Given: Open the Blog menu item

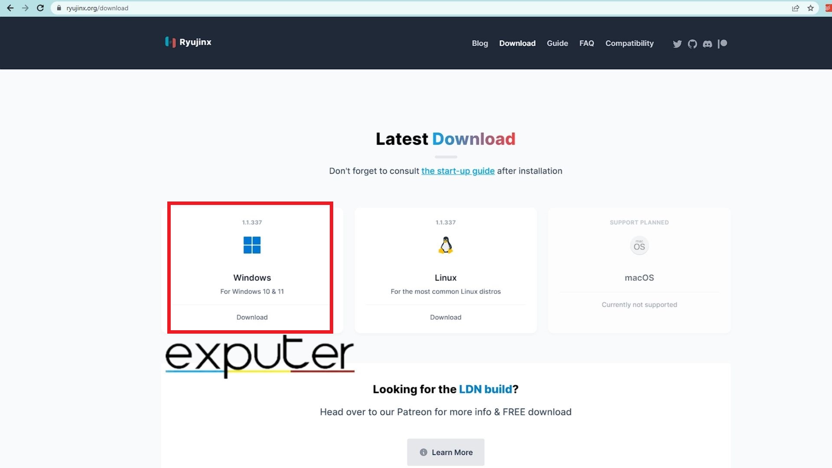Looking at the screenshot, I should click(x=480, y=43).
